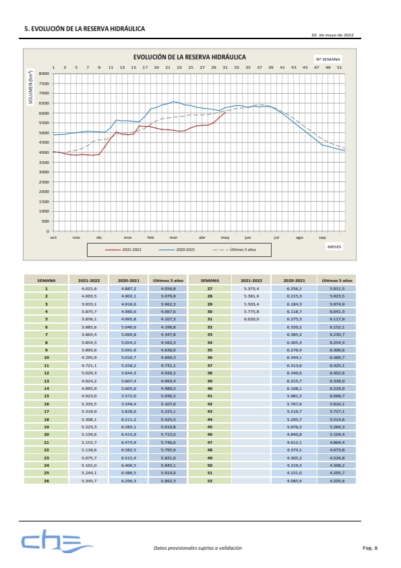Screen dimensions: 401x568
Task: Select table cell '5.345,7'
Action: [x=89, y=481]
